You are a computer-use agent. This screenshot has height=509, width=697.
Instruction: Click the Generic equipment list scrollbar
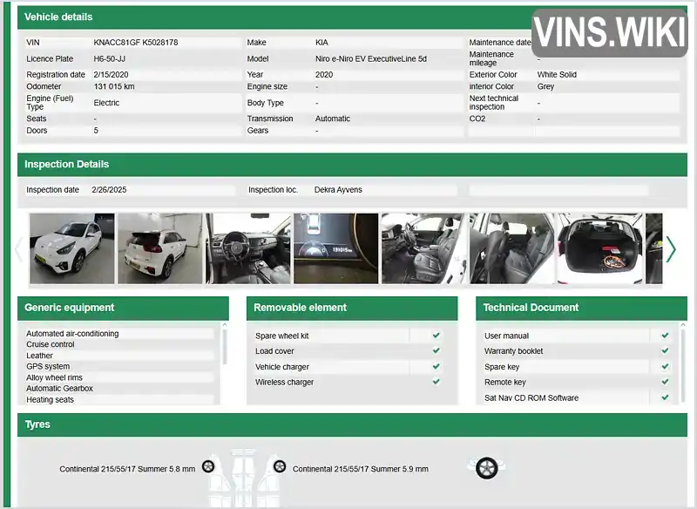pyautogui.click(x=225, y=347)
